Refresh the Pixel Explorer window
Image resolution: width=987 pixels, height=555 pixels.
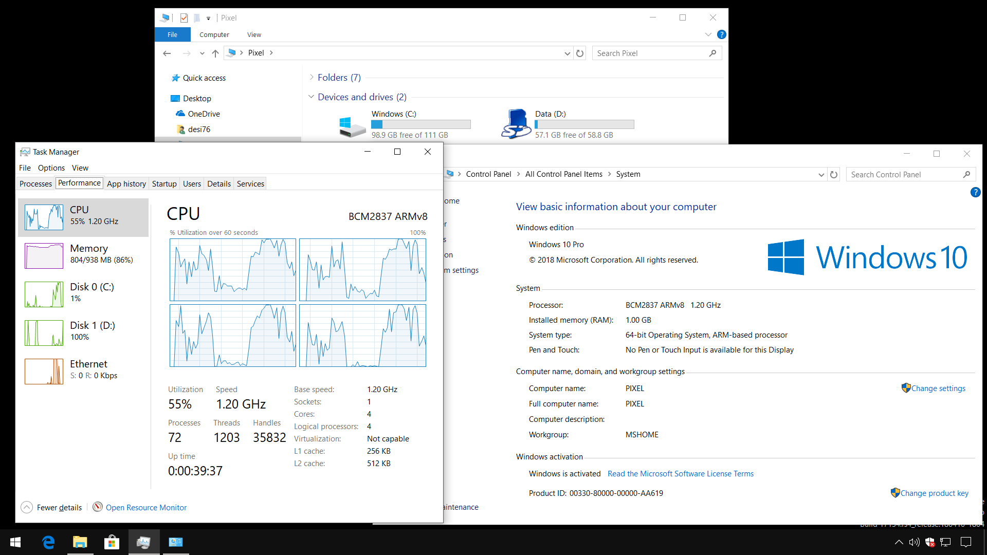(580, 53)
